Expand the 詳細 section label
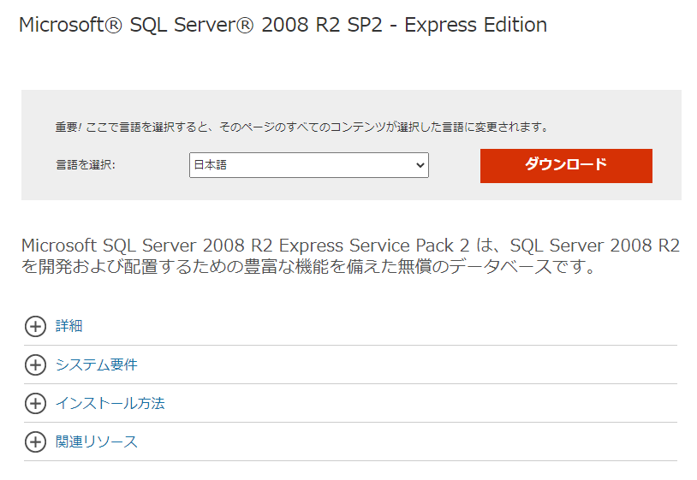 coord(69,326)
